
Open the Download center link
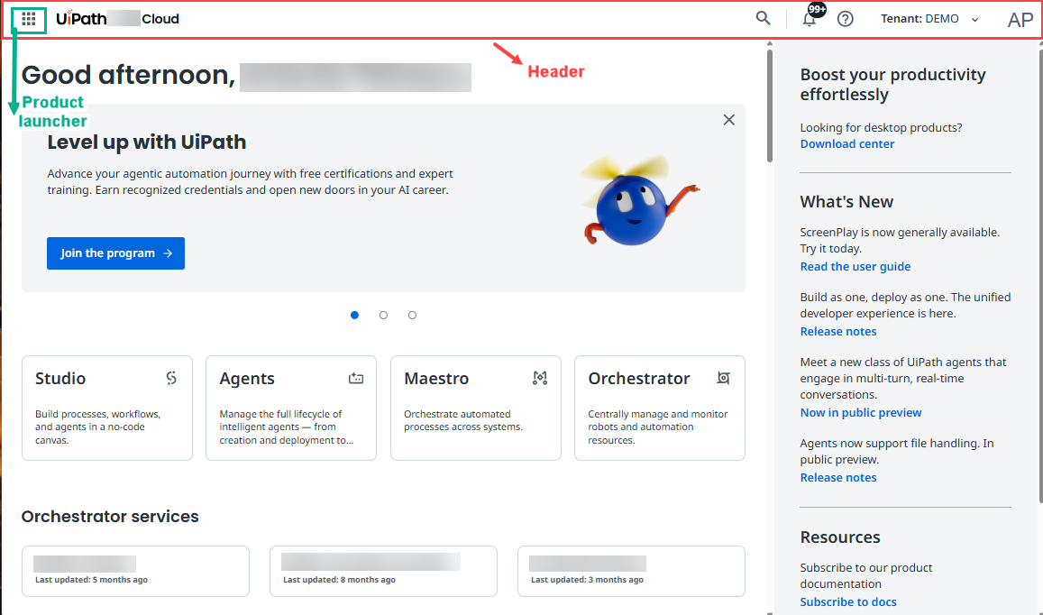click(x=846, y=143)
